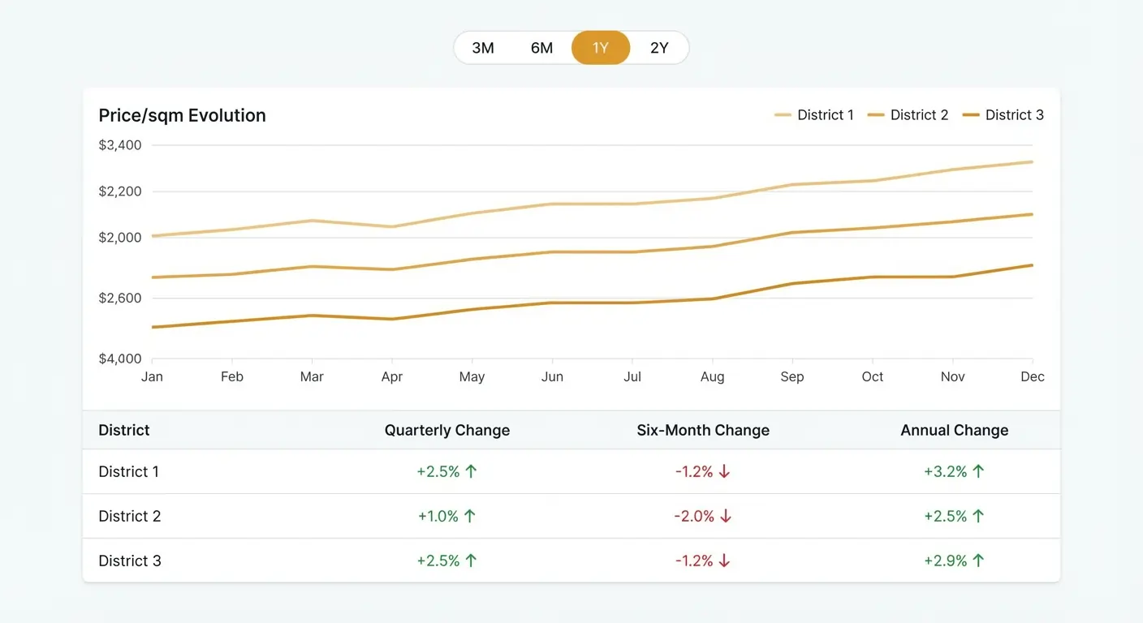Select the 1Y tab
This screenshot has height=623, width=1143.
(601, 48)
